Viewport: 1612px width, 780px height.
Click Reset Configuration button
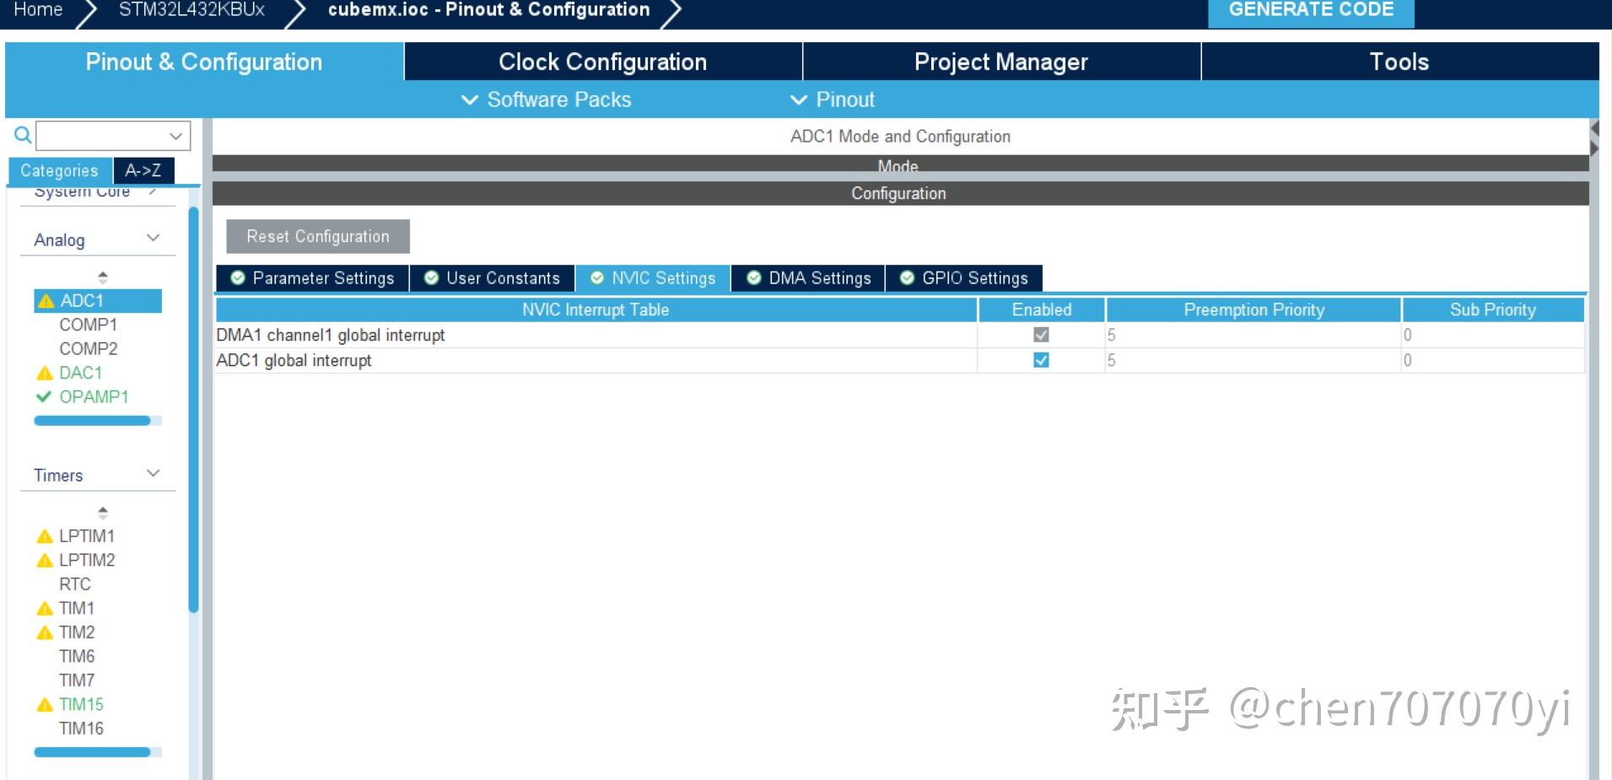coord(318,237)
